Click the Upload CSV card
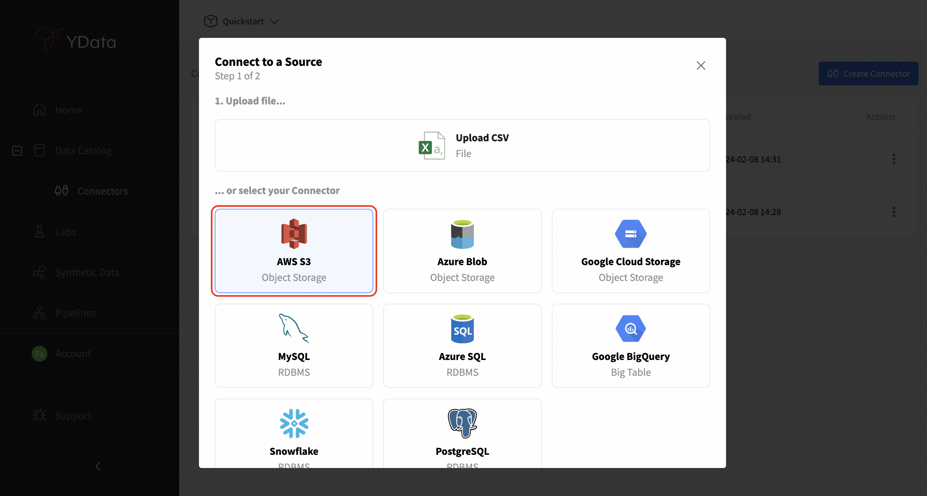 coord(462,145)
